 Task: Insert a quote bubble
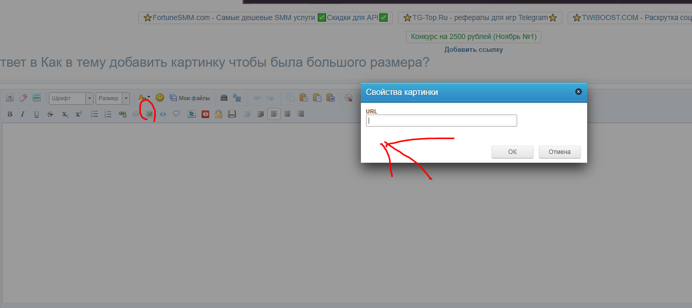click(176, 114)
